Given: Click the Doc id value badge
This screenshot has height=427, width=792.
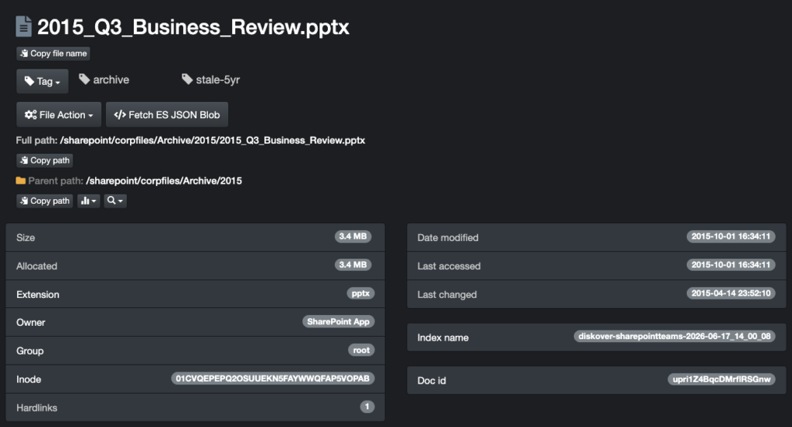Looking at the screenshot, I should pos(722,379).
